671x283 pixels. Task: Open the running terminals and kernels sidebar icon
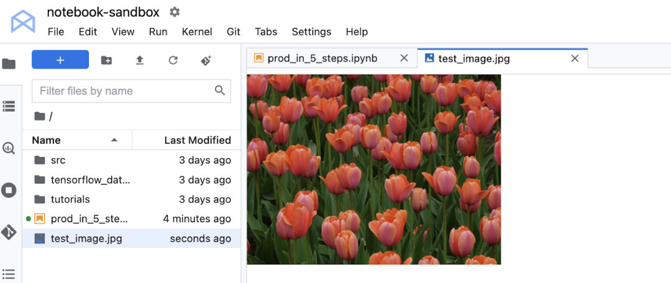click(x=9, y=190)
